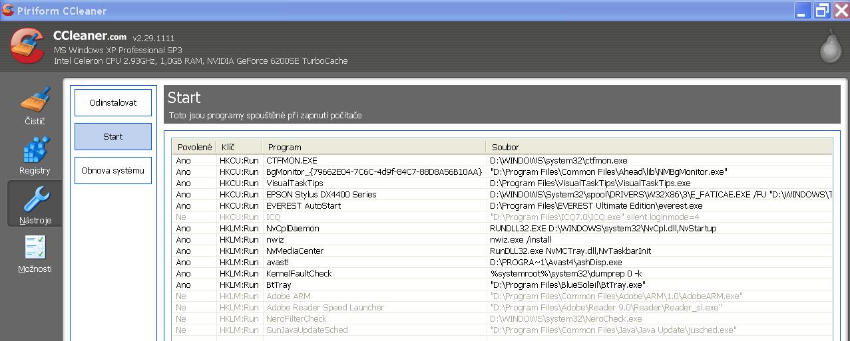Screen dimensions: 850x341
Task: Select the Nástroje tools section
Action: pos(35,204)
